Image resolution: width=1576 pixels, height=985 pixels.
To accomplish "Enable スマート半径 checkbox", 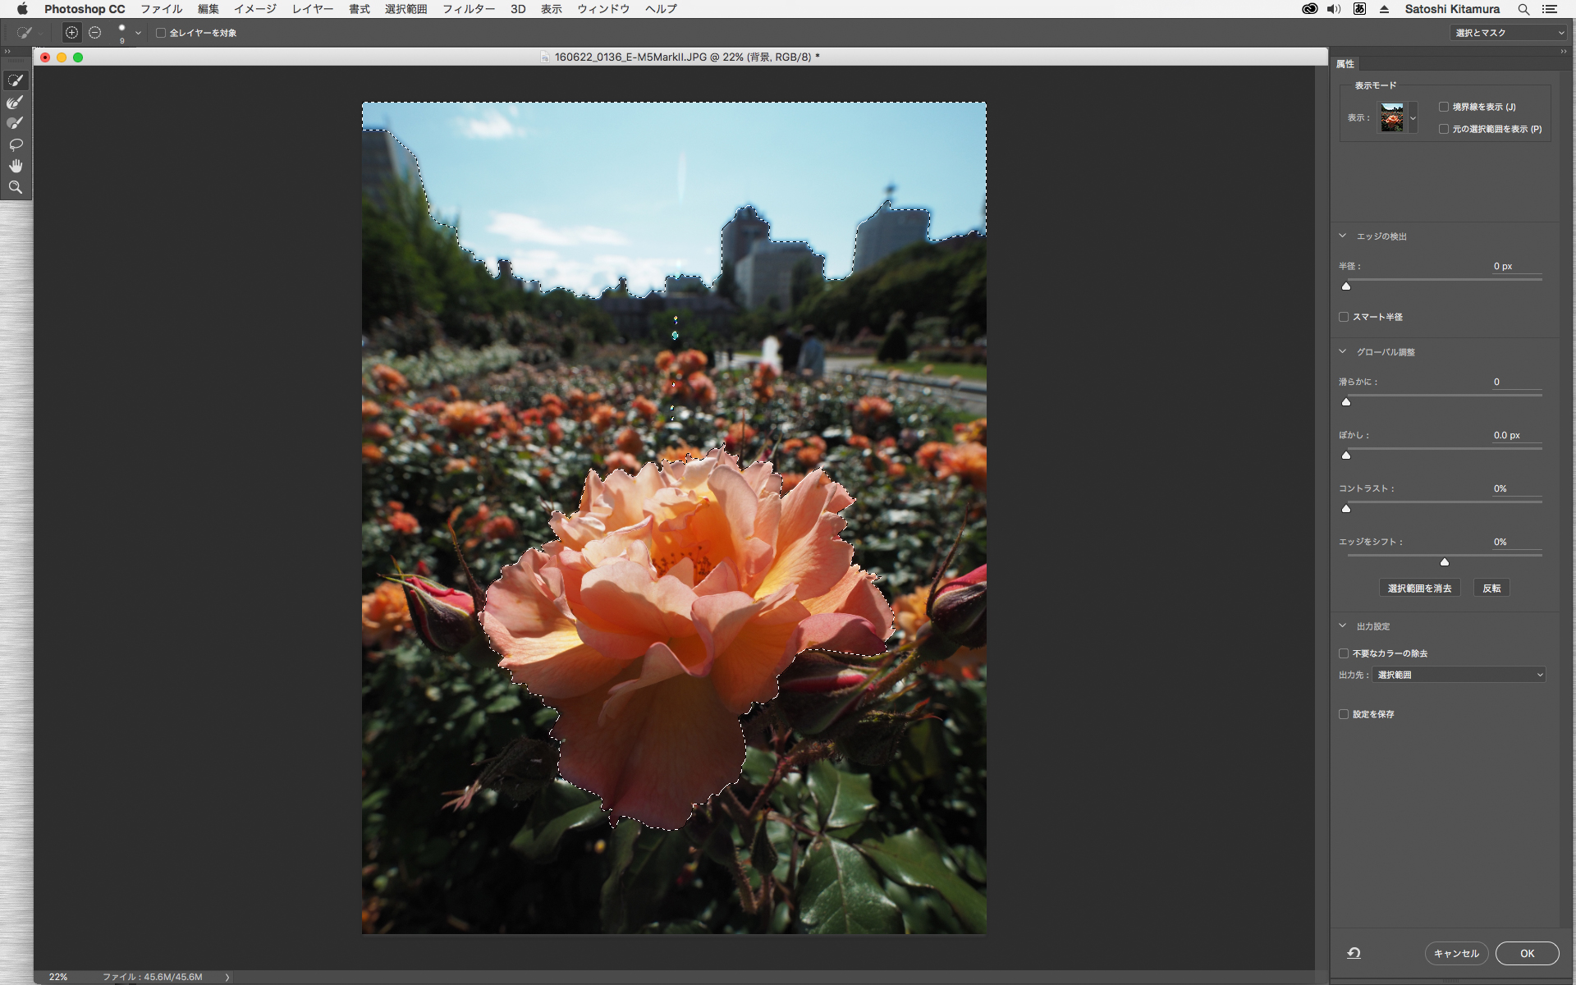I will click(x=1344, y=317).
